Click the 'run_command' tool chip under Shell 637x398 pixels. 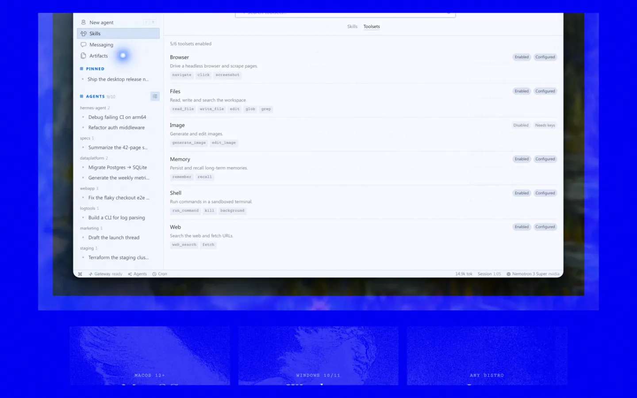click(x=185, y=210)
